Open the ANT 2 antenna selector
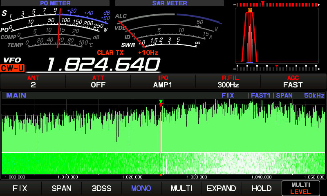 pyautogui.click(x=33, y=82)
